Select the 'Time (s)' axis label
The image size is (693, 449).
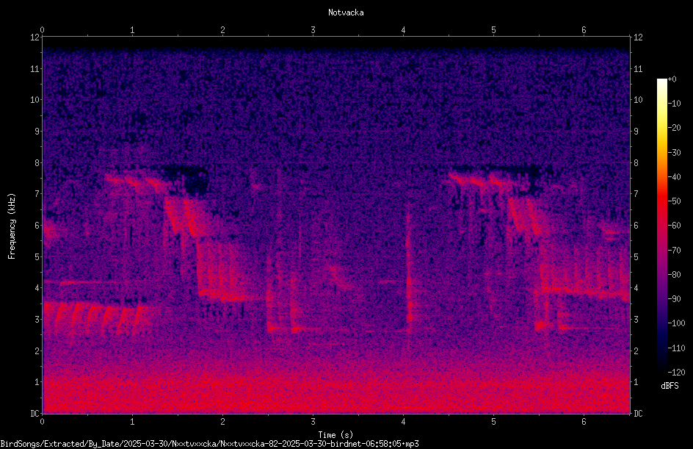(335, 435)
